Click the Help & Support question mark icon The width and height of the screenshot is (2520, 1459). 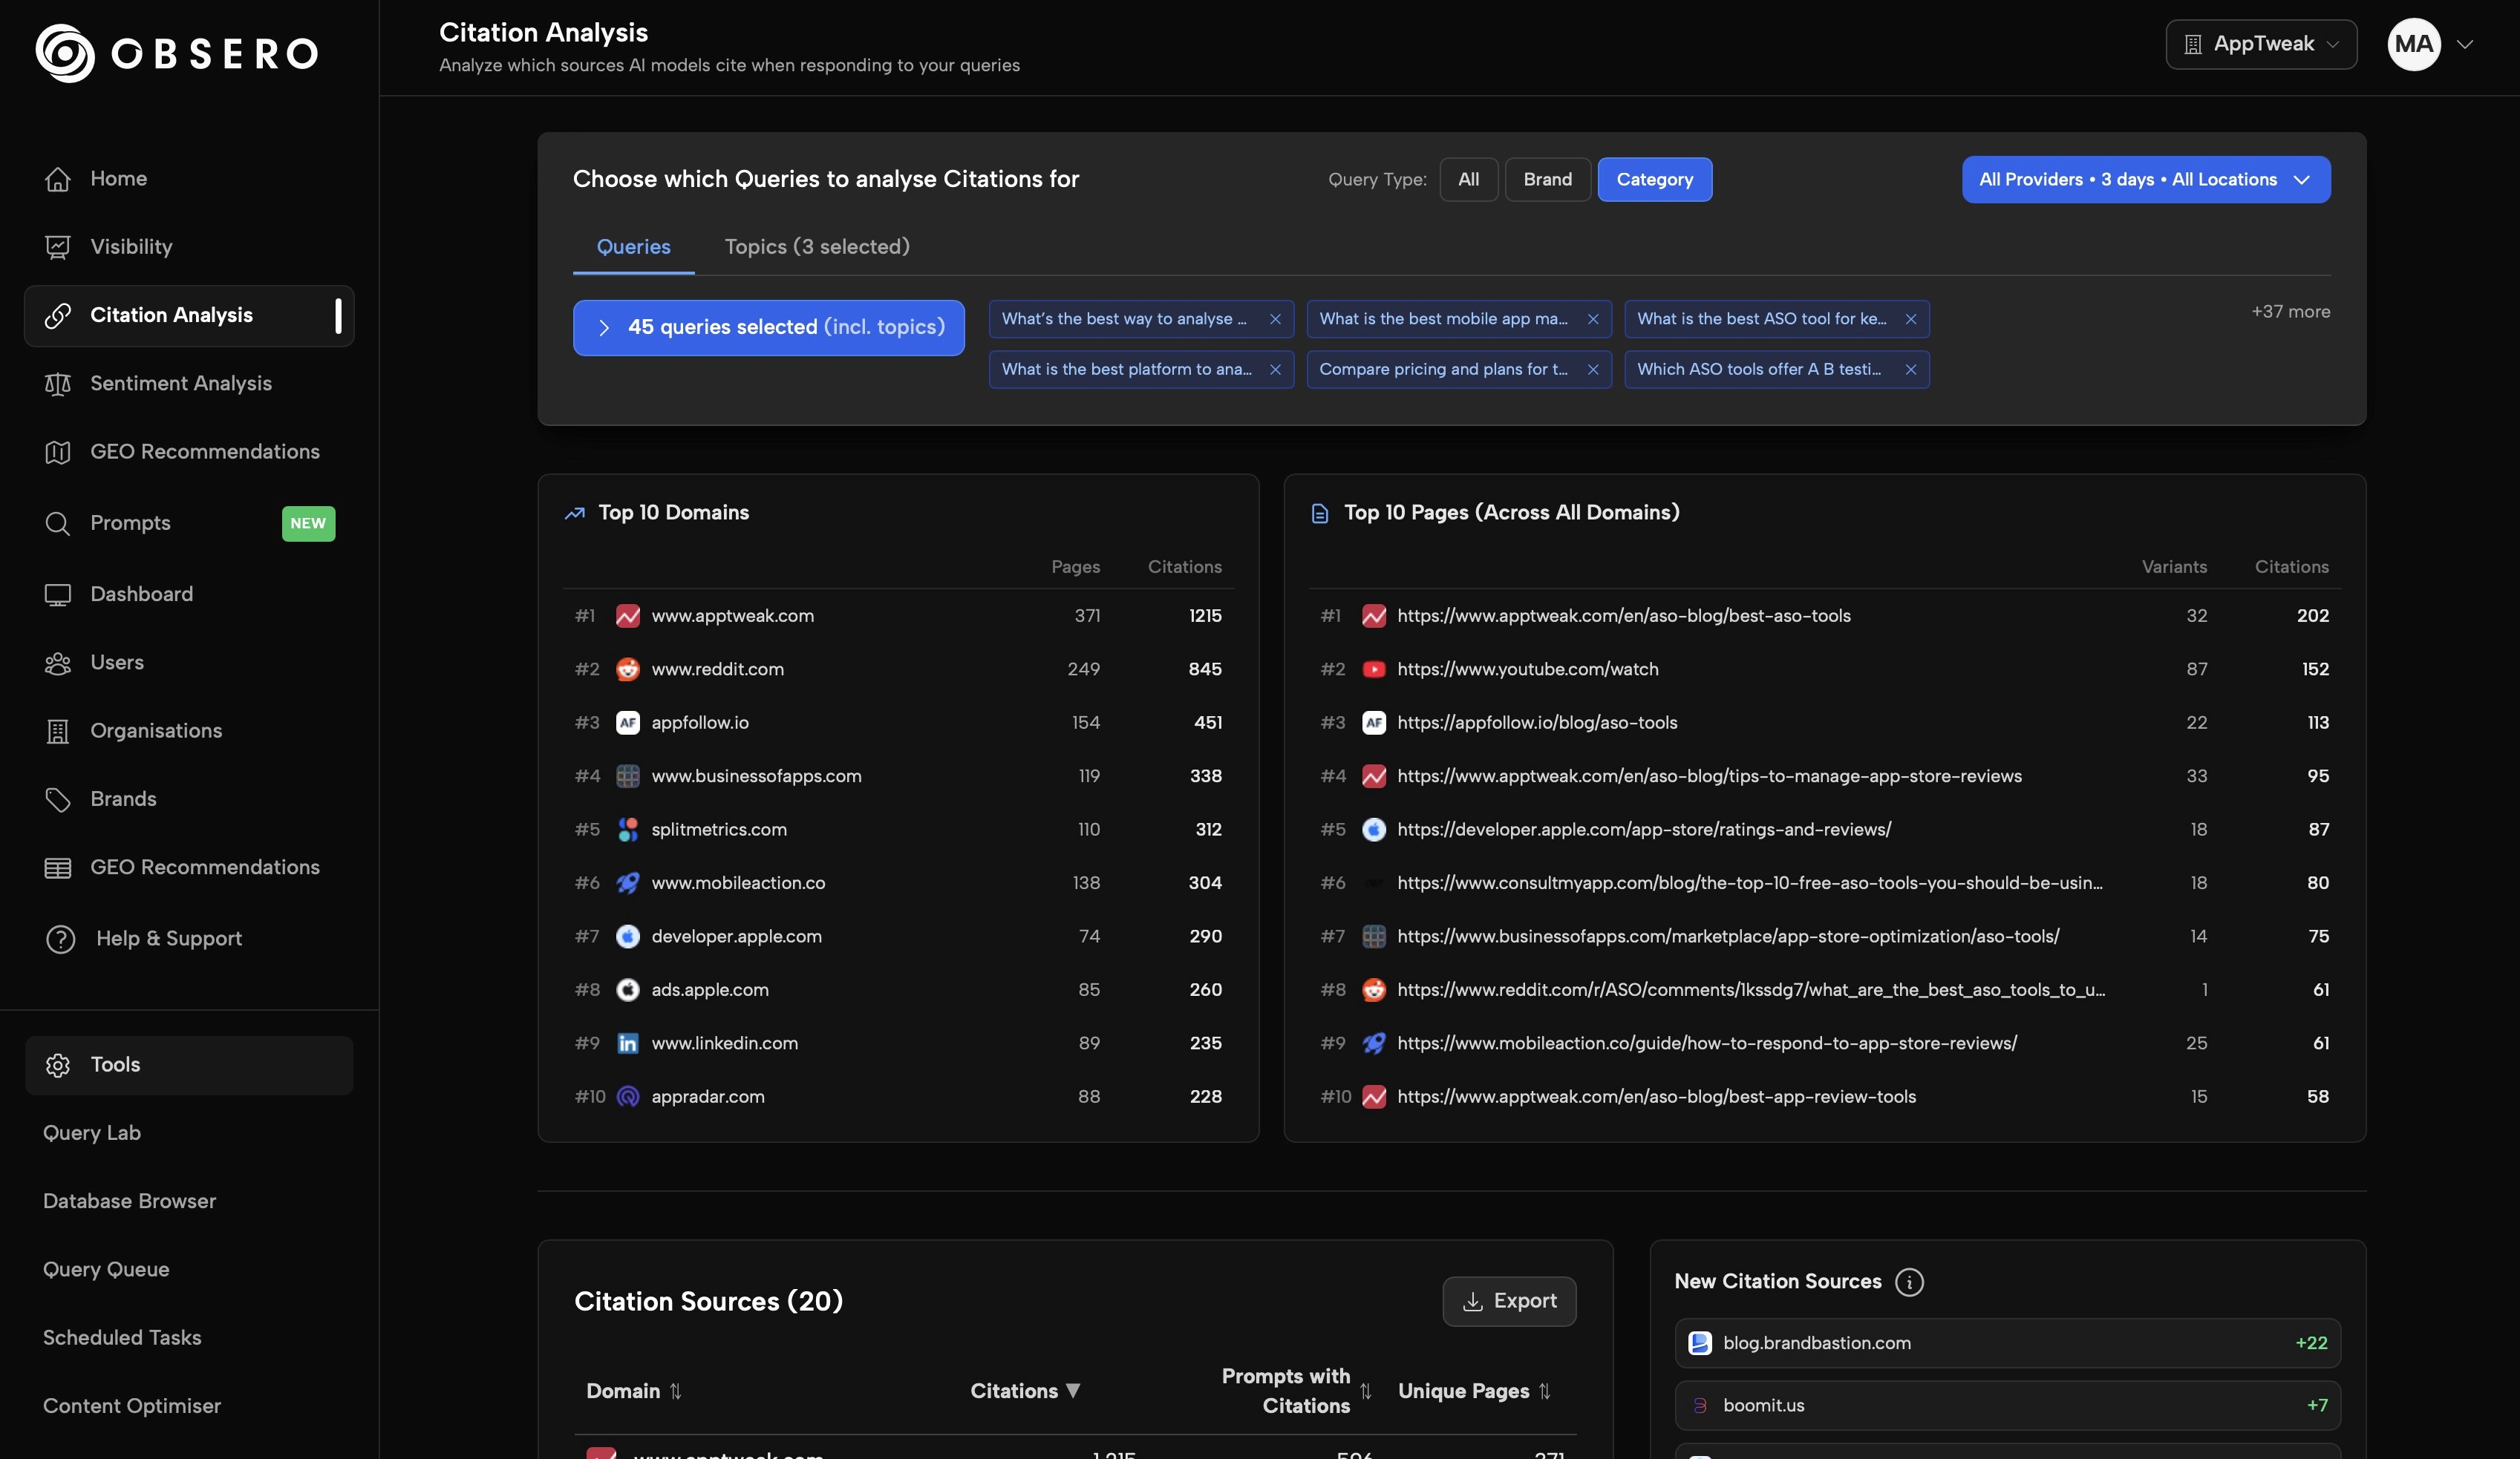pyautogui.click(x=61, y=940)
